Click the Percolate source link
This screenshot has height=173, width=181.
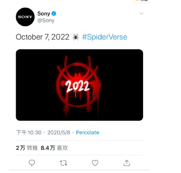coord(87,132)
